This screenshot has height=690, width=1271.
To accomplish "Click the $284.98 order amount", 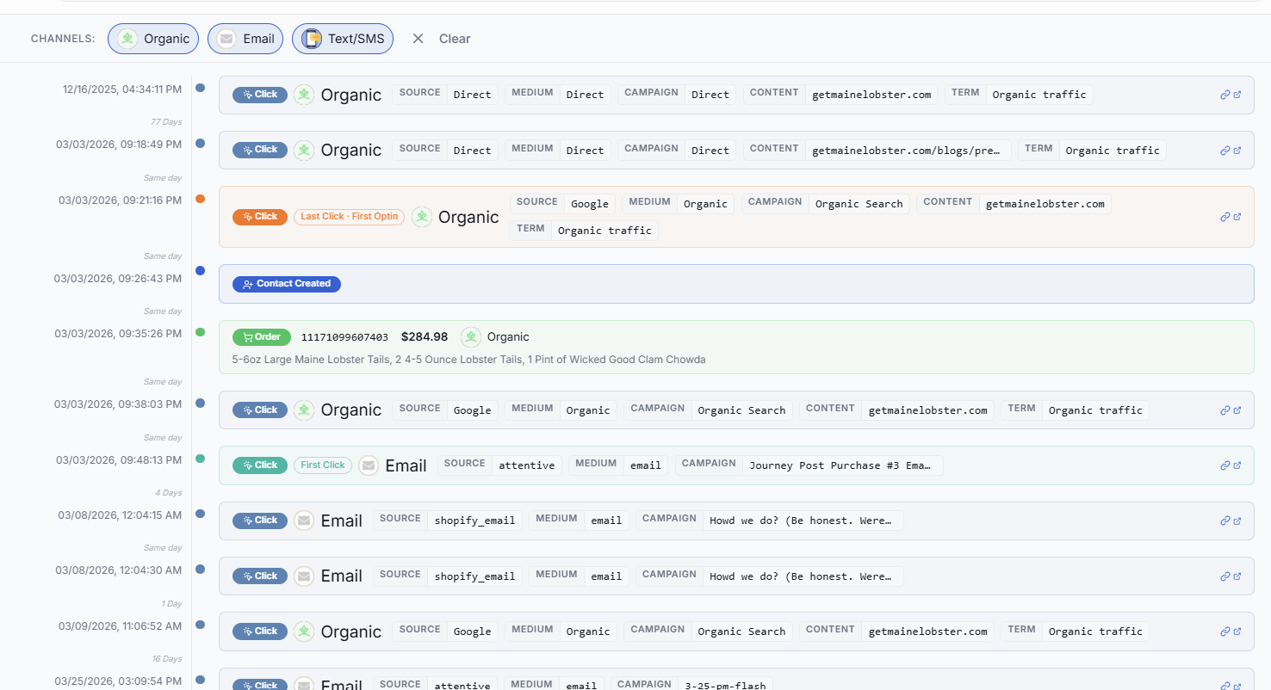I will (425, 337).
